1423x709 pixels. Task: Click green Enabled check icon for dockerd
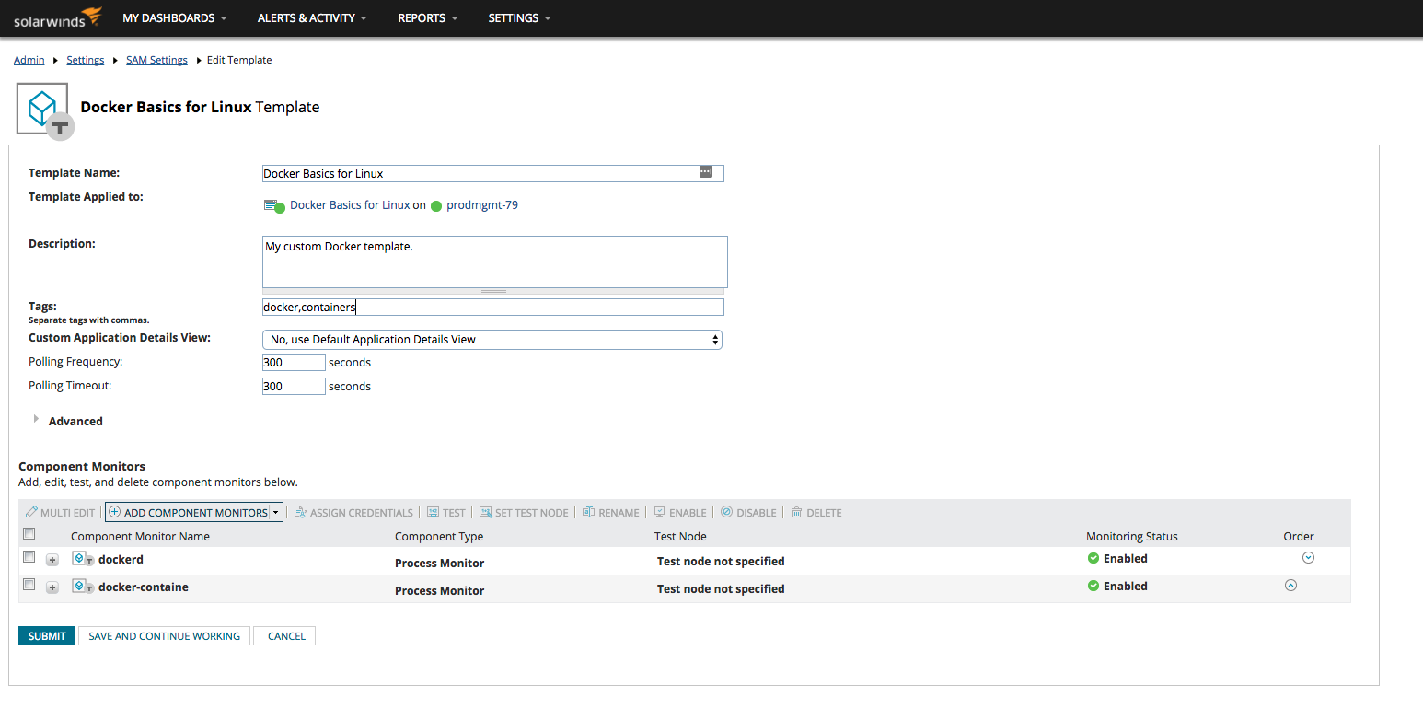pos(1093,558)
